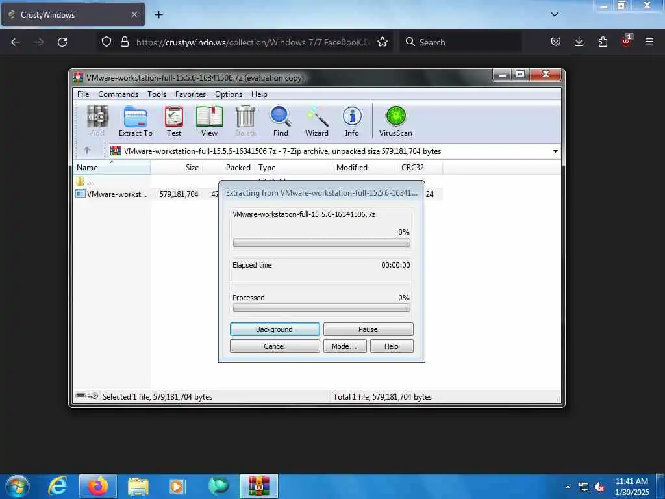Viewport: 665px width, 499px height.
Task: Sort by the Packed column header
Action: (x=228, y=168)
